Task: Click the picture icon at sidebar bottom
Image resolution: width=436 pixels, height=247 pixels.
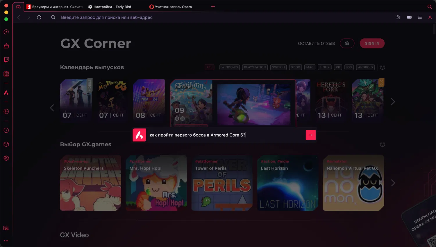Action: (6, 228)
